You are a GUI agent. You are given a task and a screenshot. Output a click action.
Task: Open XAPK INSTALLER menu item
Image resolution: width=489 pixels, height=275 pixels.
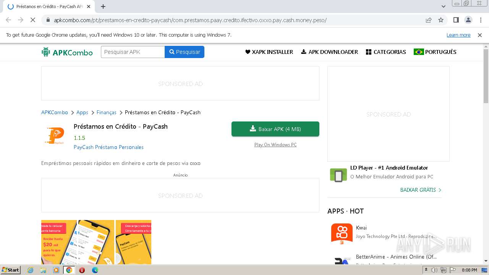[269, 52]
